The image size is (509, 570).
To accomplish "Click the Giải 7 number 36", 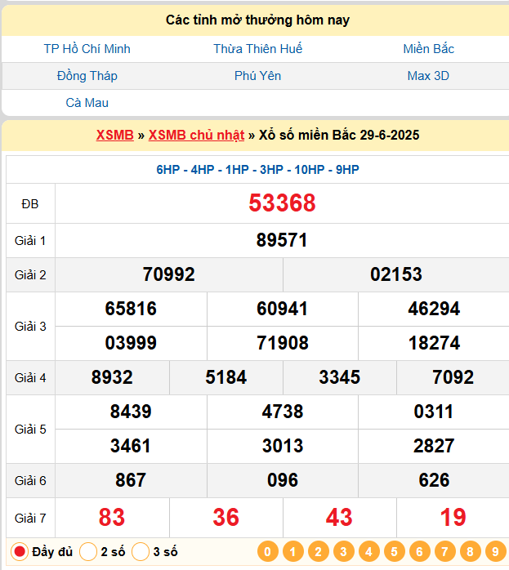I will pyautogui.click(x=226, y=517).
